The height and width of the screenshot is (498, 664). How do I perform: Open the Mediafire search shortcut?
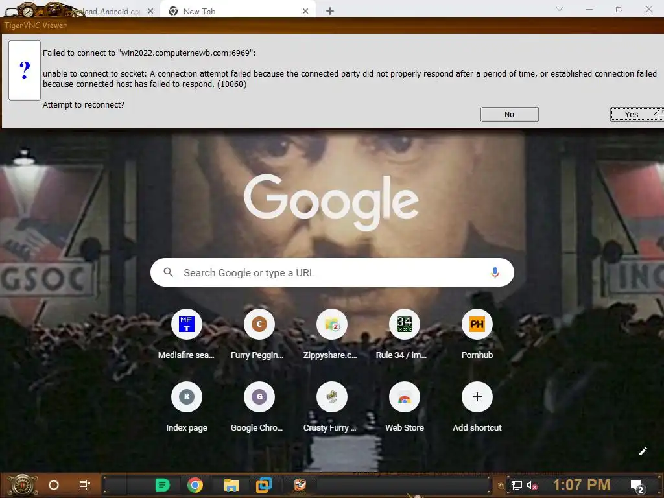pyautogui.click(x=186, y=335)
